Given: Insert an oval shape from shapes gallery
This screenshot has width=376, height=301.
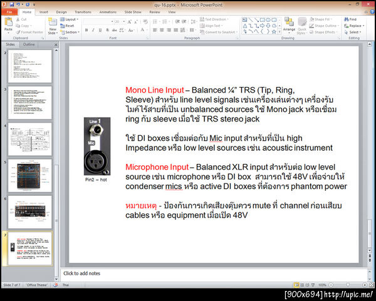Looking at the screenshot, I should pyautogui.click(x=268, y=20).
